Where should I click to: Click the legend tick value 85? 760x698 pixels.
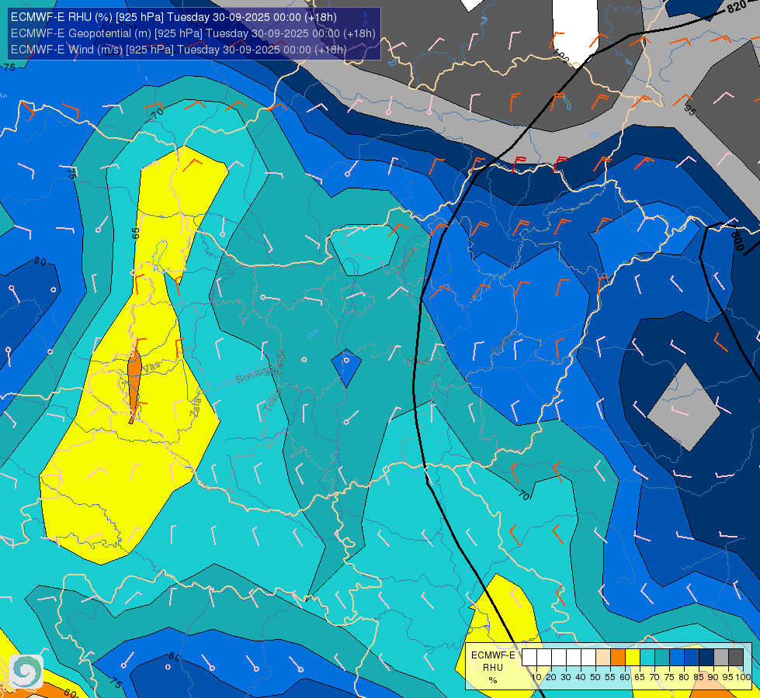click(x=699, y=677)
